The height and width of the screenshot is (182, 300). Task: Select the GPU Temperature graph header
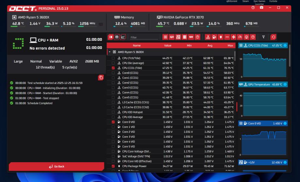[x=263, y=84]
